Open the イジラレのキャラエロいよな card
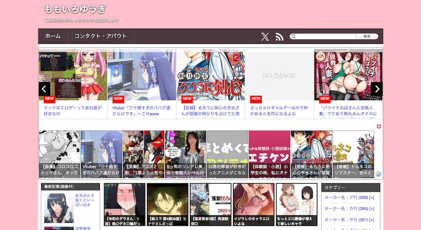Screen dimensions: 421x230 pos(253,205)
